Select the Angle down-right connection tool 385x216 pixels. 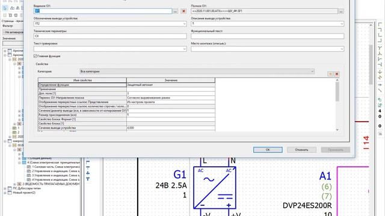click(380, 25)
